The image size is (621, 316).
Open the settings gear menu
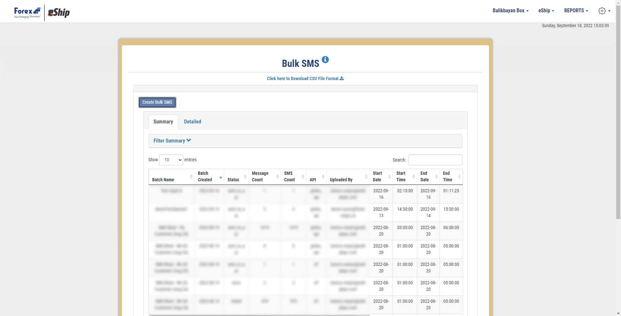604,11
